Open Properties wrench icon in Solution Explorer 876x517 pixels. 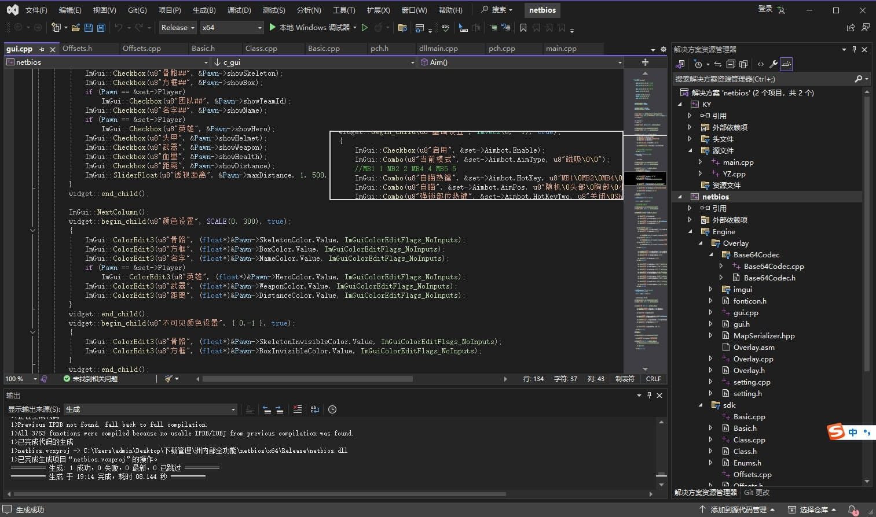[773, 64]
